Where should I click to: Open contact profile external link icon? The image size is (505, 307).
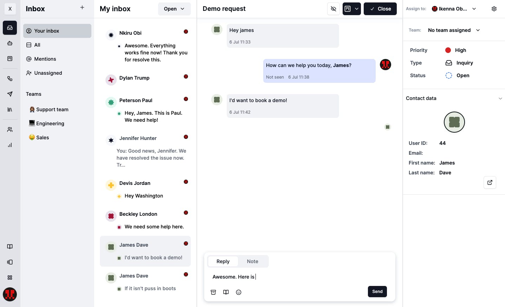coord(490,182)
